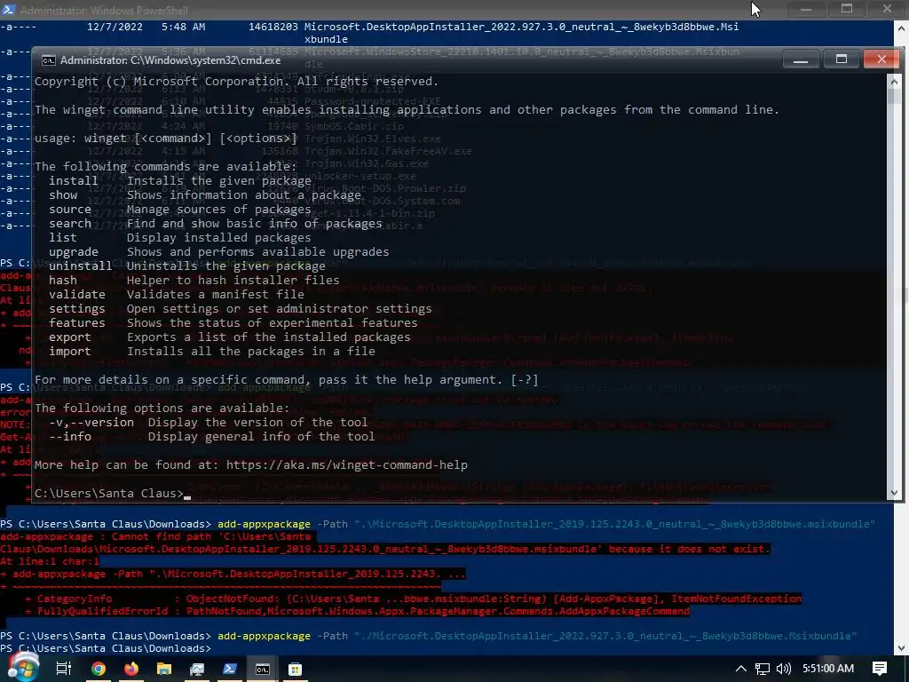Click the last empty PowerShell prompt line
The image size is (909, 682).
pos(106,648)
